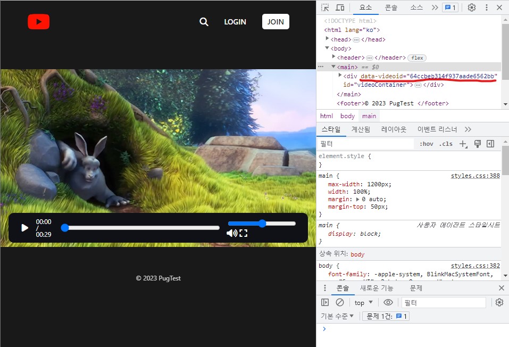The width and height of the screenshot is (509, 347).
Task: Select the 이벤트 리스너 tab
Action: [437, 129]
